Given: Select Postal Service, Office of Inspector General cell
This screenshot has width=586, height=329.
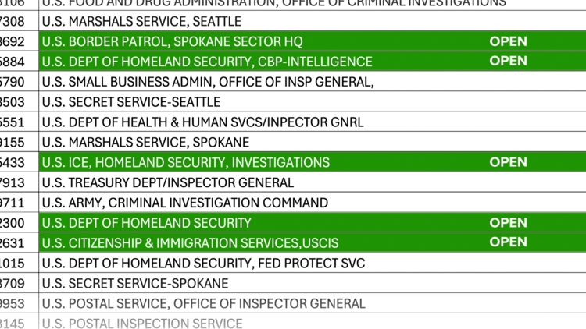Looking at the screenshot, I should pyautogui.click(x=203, y=304).
